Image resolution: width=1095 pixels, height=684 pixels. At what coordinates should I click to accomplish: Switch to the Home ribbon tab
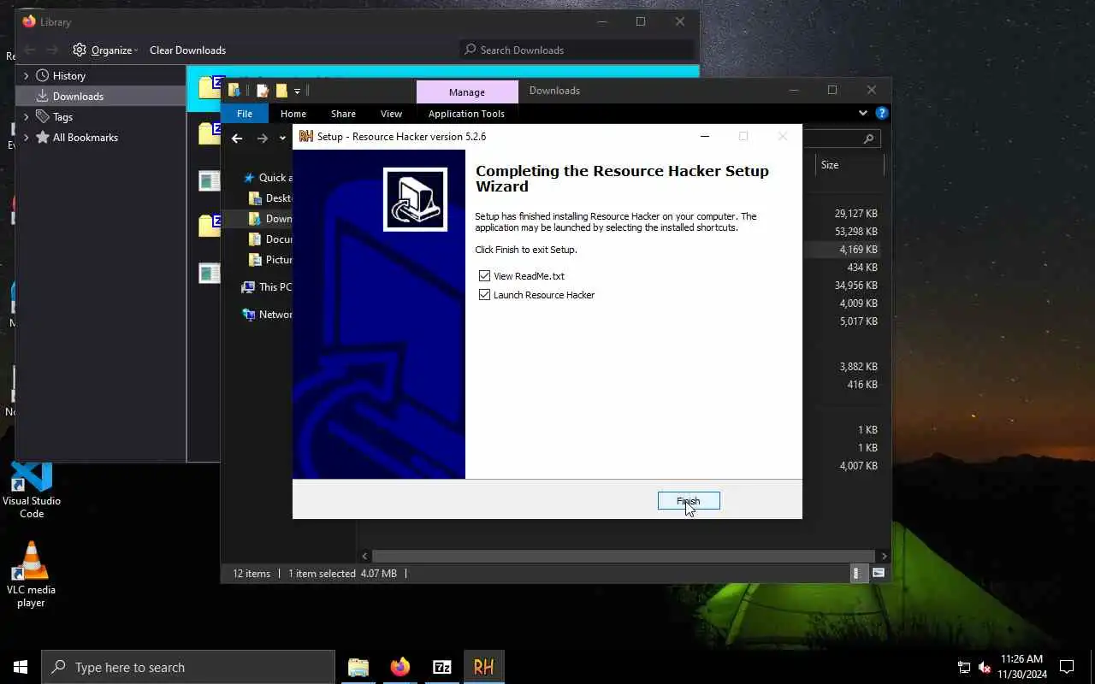293,114
